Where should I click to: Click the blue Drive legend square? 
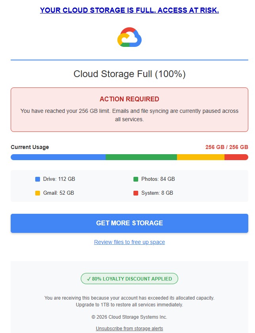(x=38, y=179)
